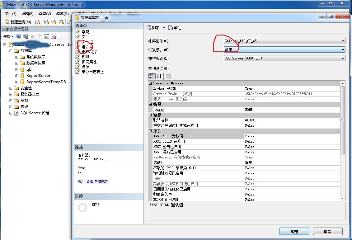Collapse the 游标 property group
352x240 pixels.
[150, 115]
